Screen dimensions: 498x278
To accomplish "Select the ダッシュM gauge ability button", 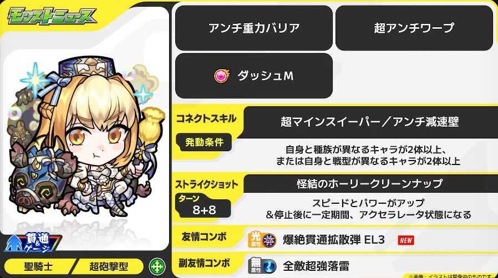I will (254, 76).
